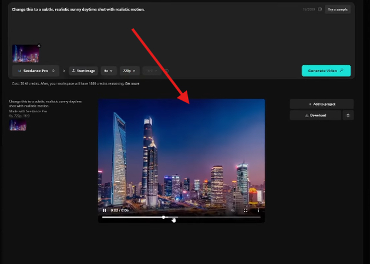The width and height of the screenshot is (370, 264).
Task: Click the "Made with Seedance Pro" text
Action: click(x=28, y=111)
